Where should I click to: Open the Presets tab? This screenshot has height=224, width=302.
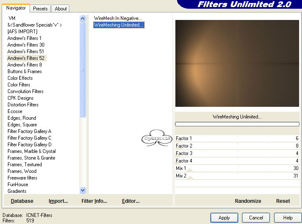pyautogui.click(x=40, y=9)
